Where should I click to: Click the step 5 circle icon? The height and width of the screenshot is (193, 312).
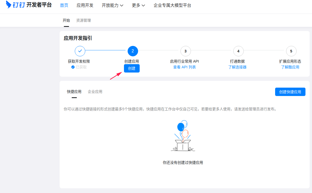pyautogui.click(x=291, y=51)
